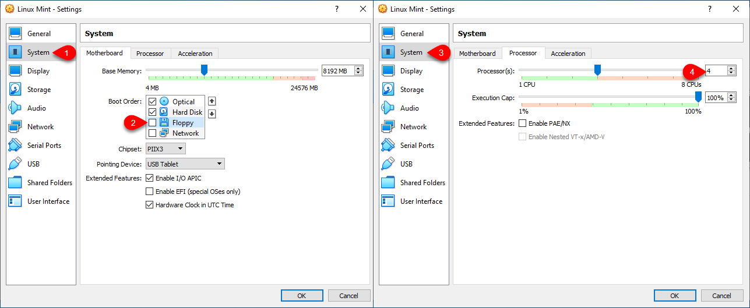Click Cancel in right settings window
This screenshot has width=750, height=308.
click(721, 296)
